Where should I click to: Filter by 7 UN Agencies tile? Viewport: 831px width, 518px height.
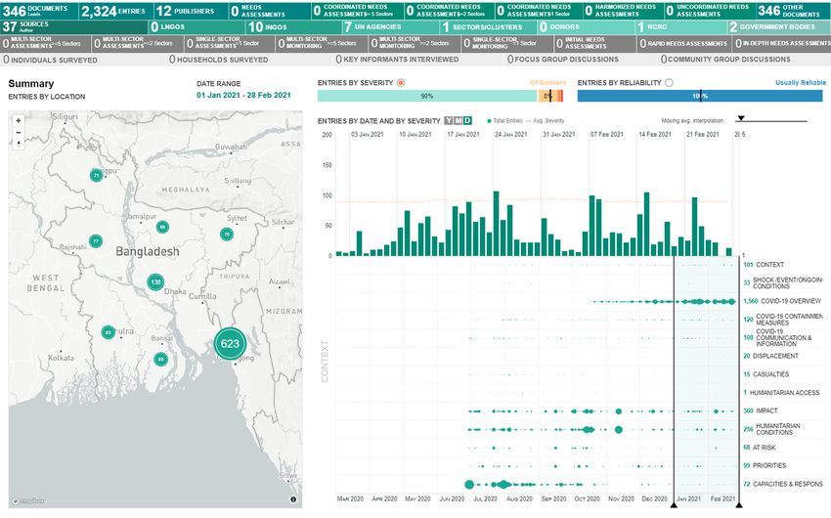390,26
